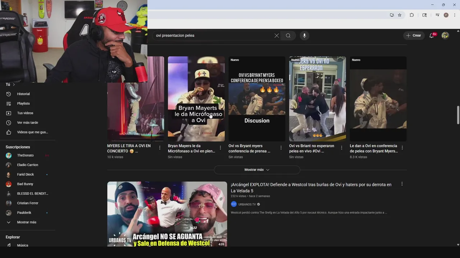Open options for the Le dan a Ovi short
Image resolution: width=460 pixels, height=258 pixels.
(402, 148)
